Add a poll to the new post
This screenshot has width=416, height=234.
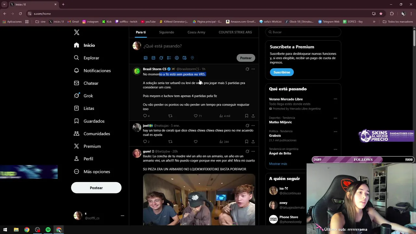click(x=169, y=58)
